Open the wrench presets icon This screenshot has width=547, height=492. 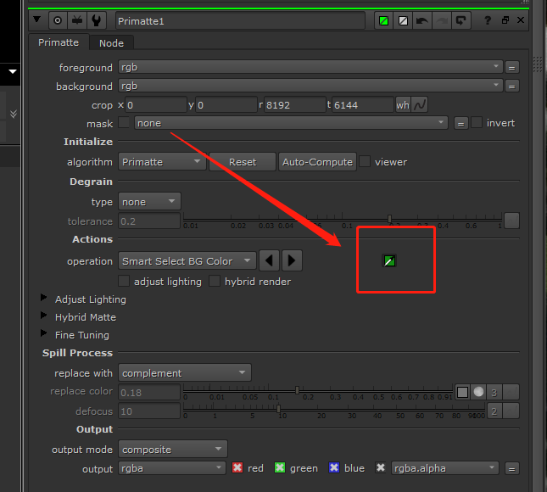tap(97, 20)
